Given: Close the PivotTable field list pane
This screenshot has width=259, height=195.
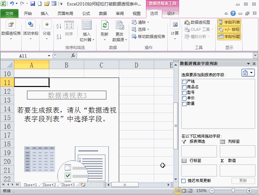Looking at the screenshot, I should tap(254, 64).
